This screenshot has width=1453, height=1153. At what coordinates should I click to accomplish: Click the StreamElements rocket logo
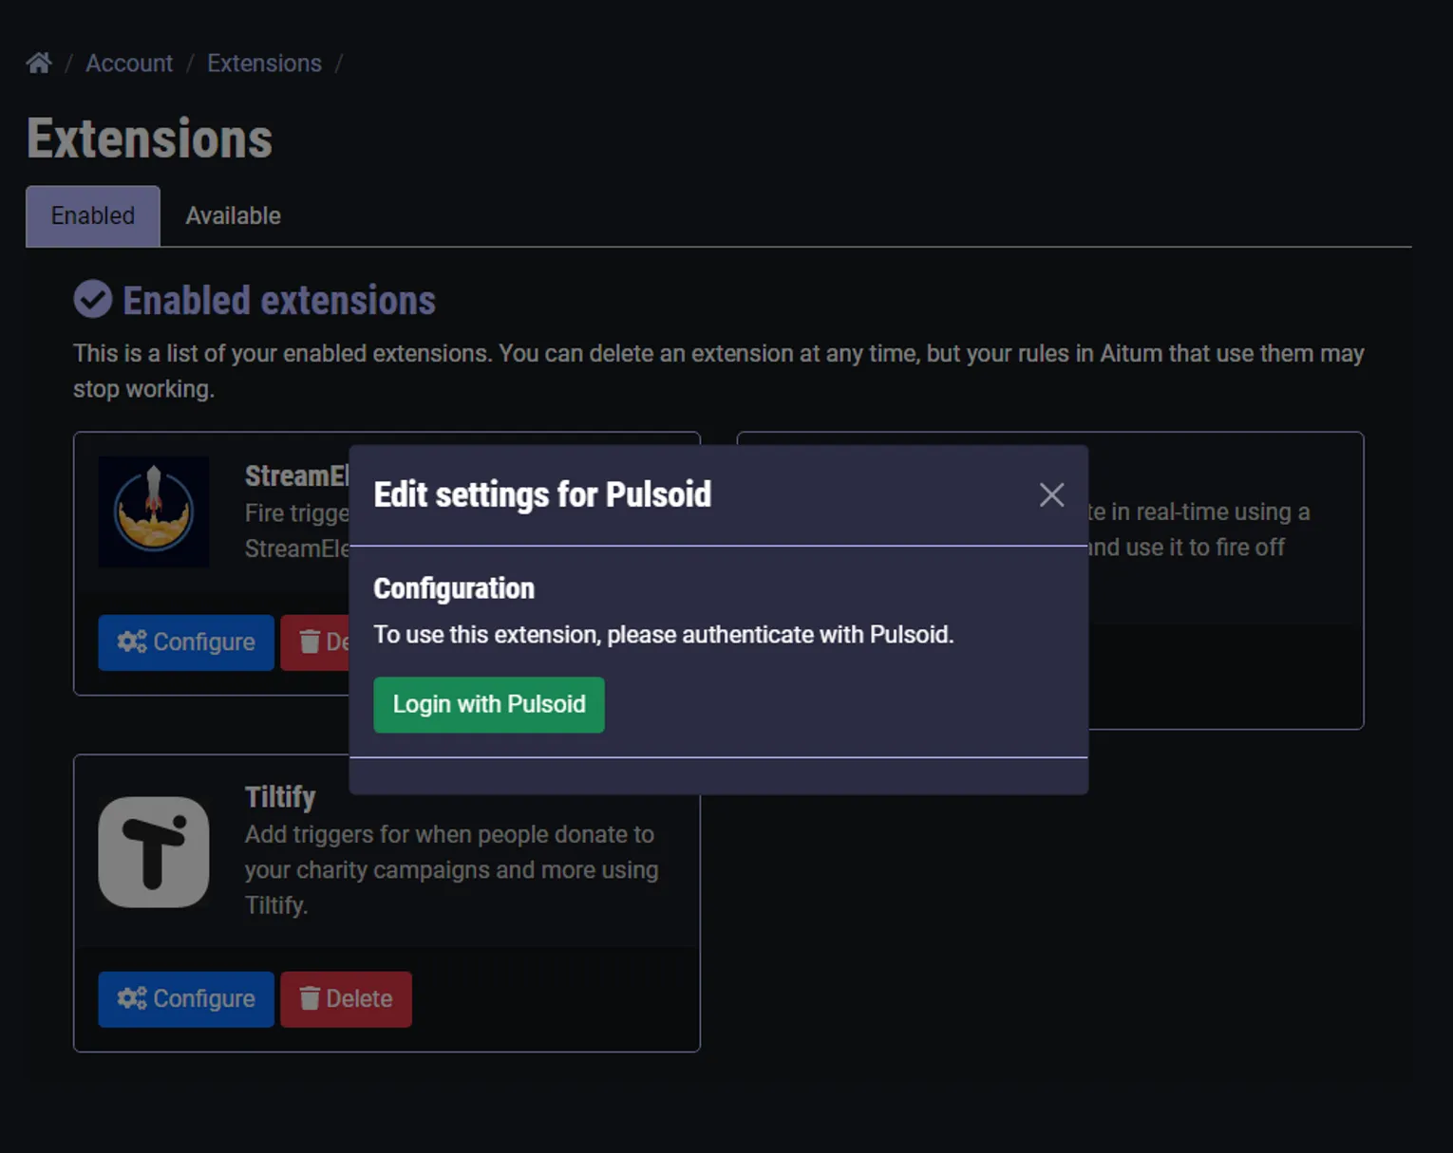click(154, 511)
